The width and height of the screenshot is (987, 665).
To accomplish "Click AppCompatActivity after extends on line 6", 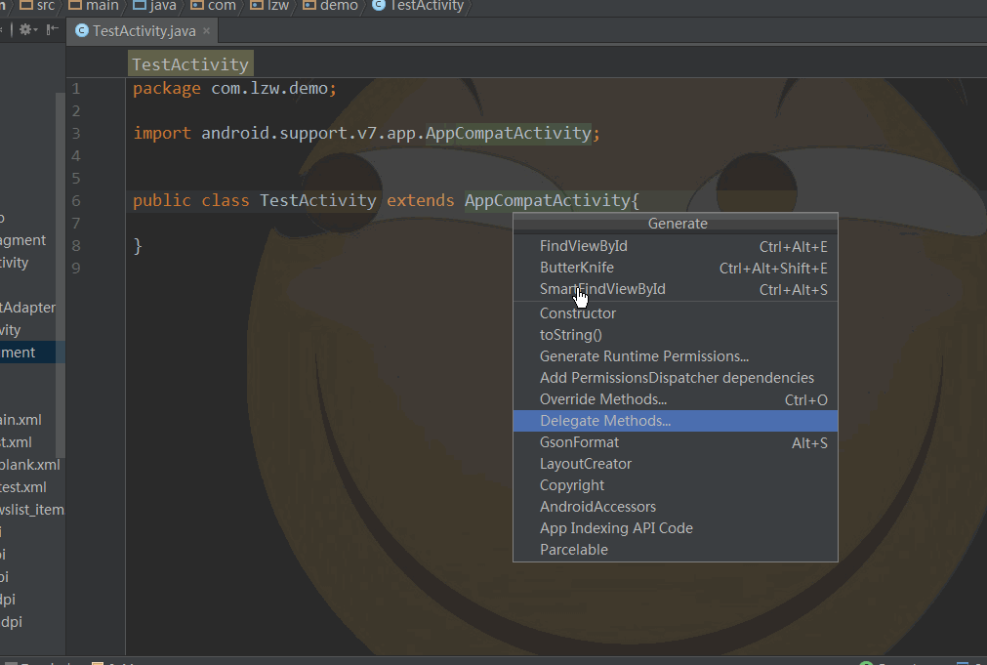I will click(547, 200).
